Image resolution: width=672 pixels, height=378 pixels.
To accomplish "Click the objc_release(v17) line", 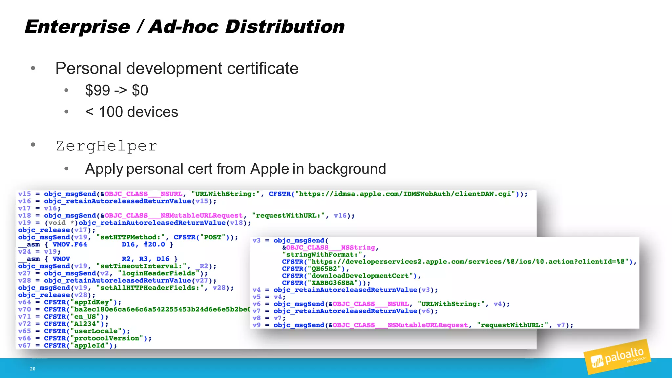I will point(57,230).
